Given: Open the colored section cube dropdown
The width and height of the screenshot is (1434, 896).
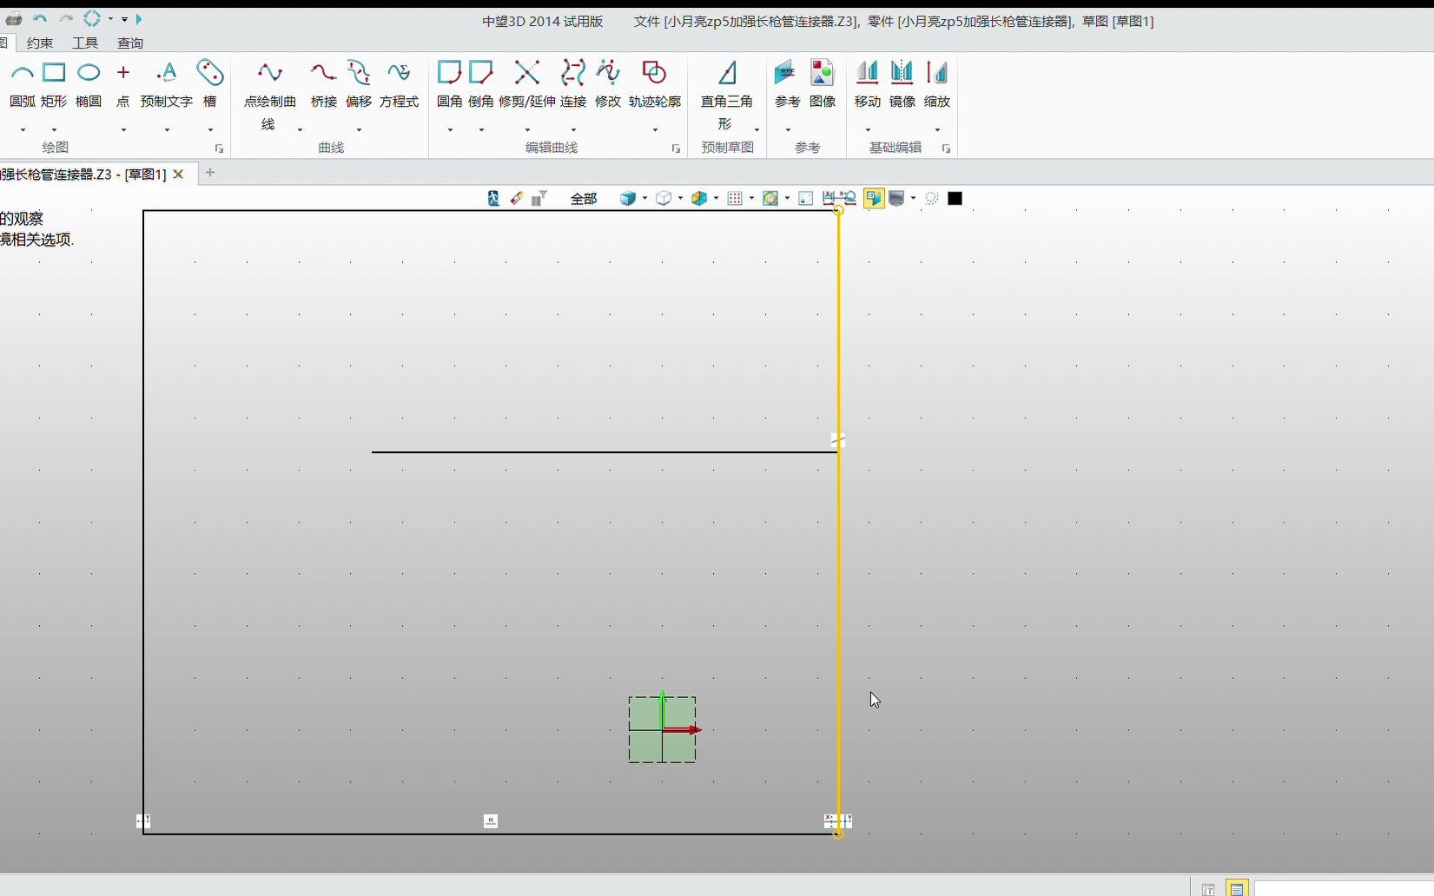Looking at the screenshot, I should [x=716, y=198].
